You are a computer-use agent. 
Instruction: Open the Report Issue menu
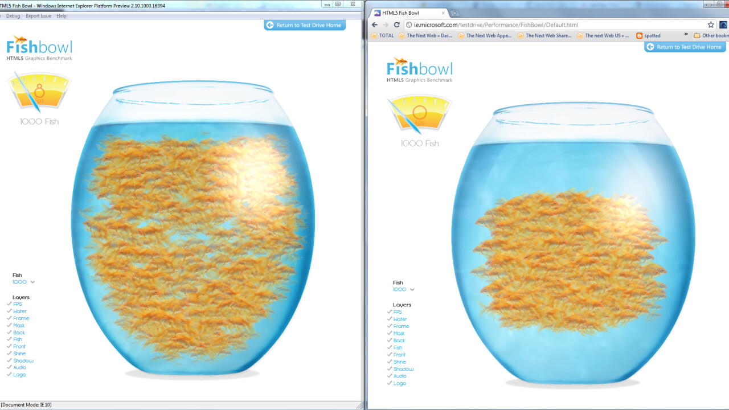coord(38,16)
